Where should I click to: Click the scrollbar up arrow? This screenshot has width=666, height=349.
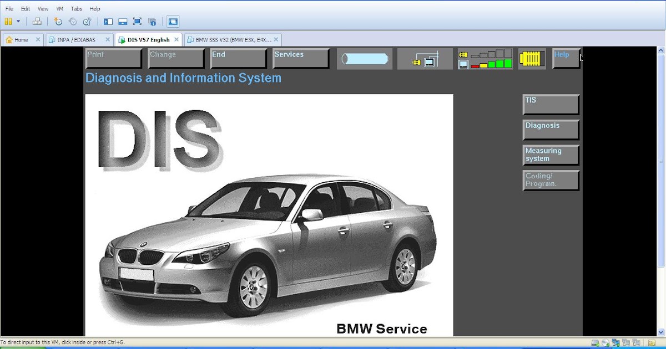click(x=661, y=51)
